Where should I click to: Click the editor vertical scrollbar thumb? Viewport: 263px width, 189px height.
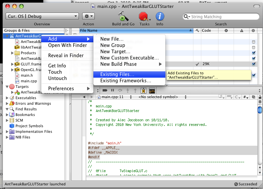pyautogui.click(x=260, y=109)
